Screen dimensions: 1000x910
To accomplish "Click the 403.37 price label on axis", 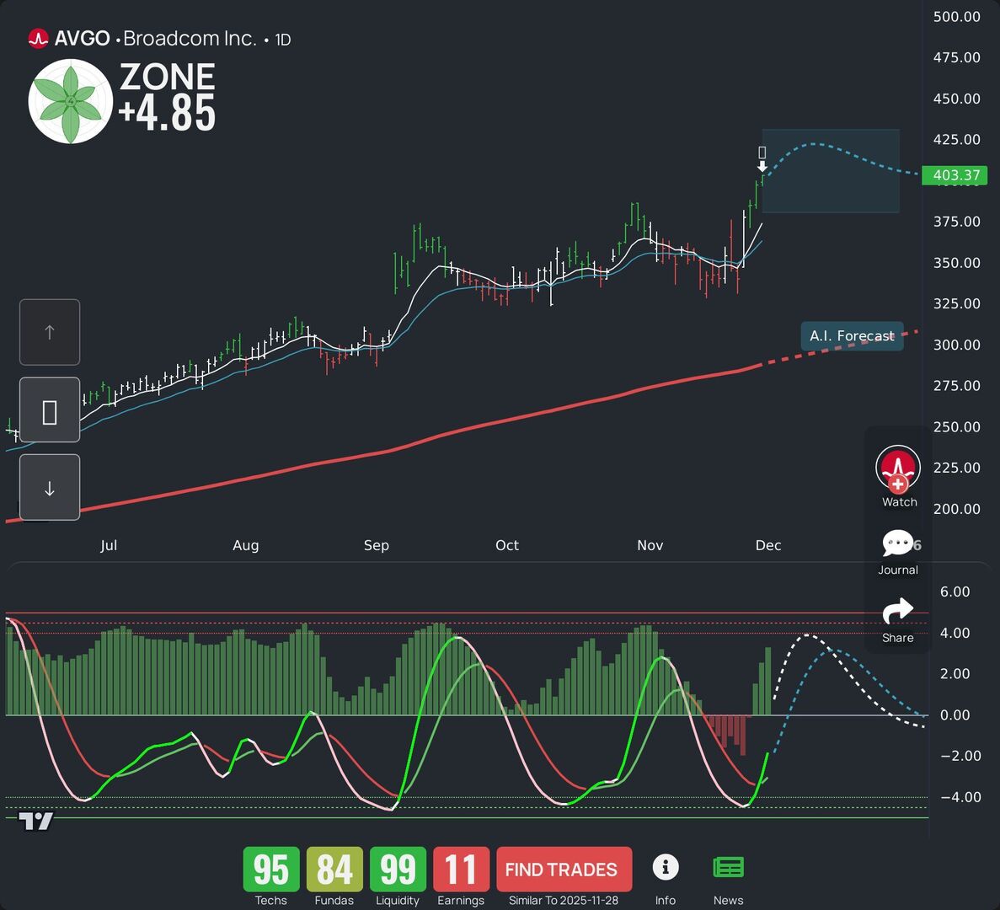I will pos(956,175).
